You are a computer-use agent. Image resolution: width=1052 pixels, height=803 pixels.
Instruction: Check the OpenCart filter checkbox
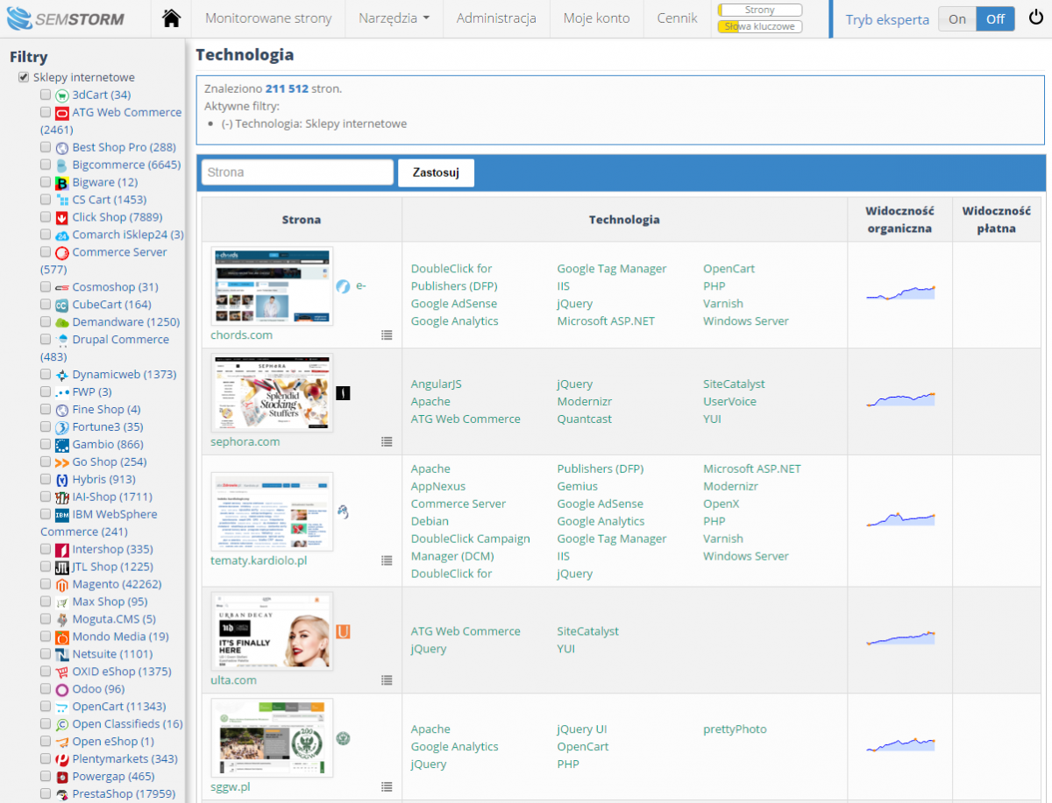tap(46, 707)
